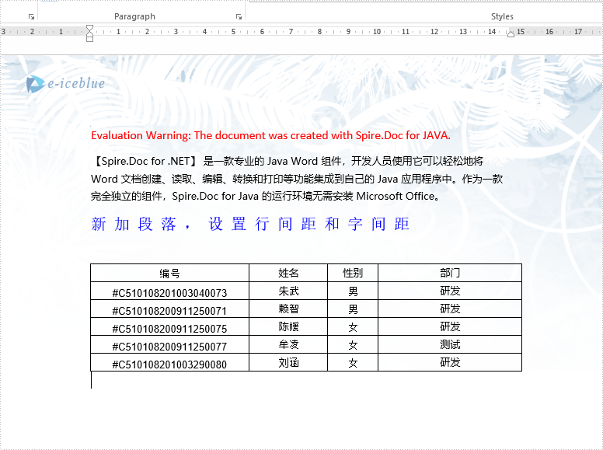Click the red Evaluation Warning text line
This screenshot has width=603, height=450.
(270, 135)
